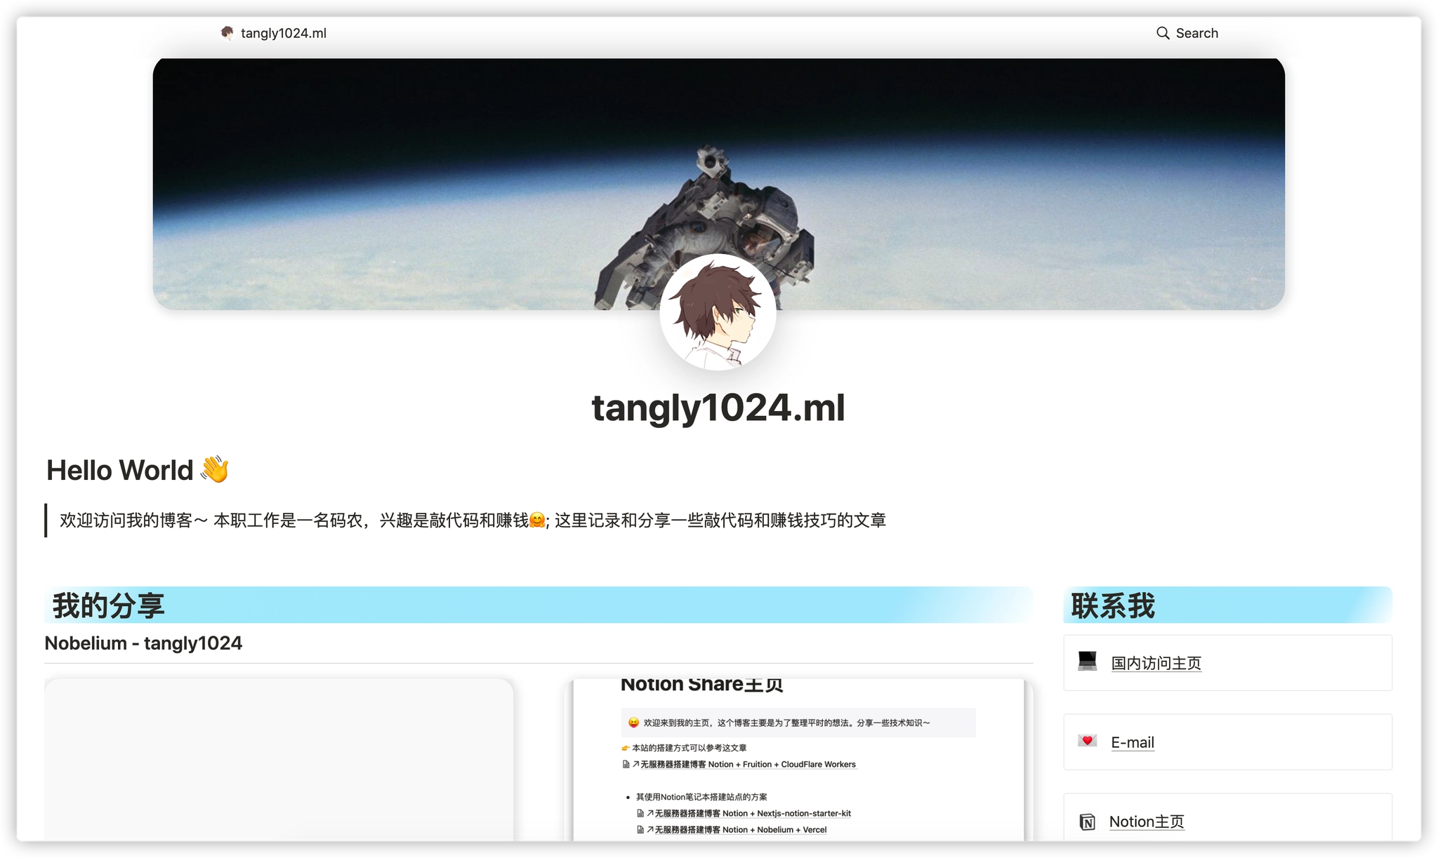Click the 欢迎来到我的主页 callout text

coord(786,723)
